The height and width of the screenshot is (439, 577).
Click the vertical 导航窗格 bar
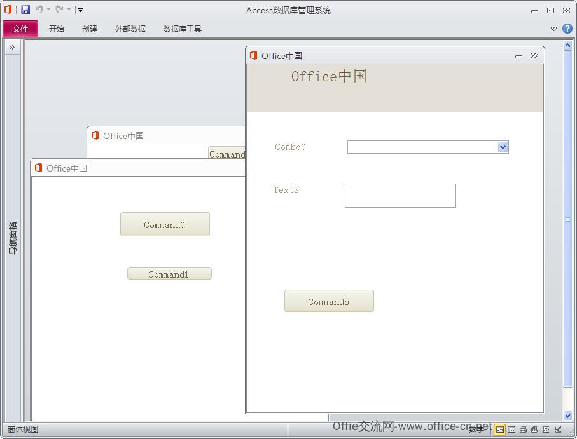[13, 238]
